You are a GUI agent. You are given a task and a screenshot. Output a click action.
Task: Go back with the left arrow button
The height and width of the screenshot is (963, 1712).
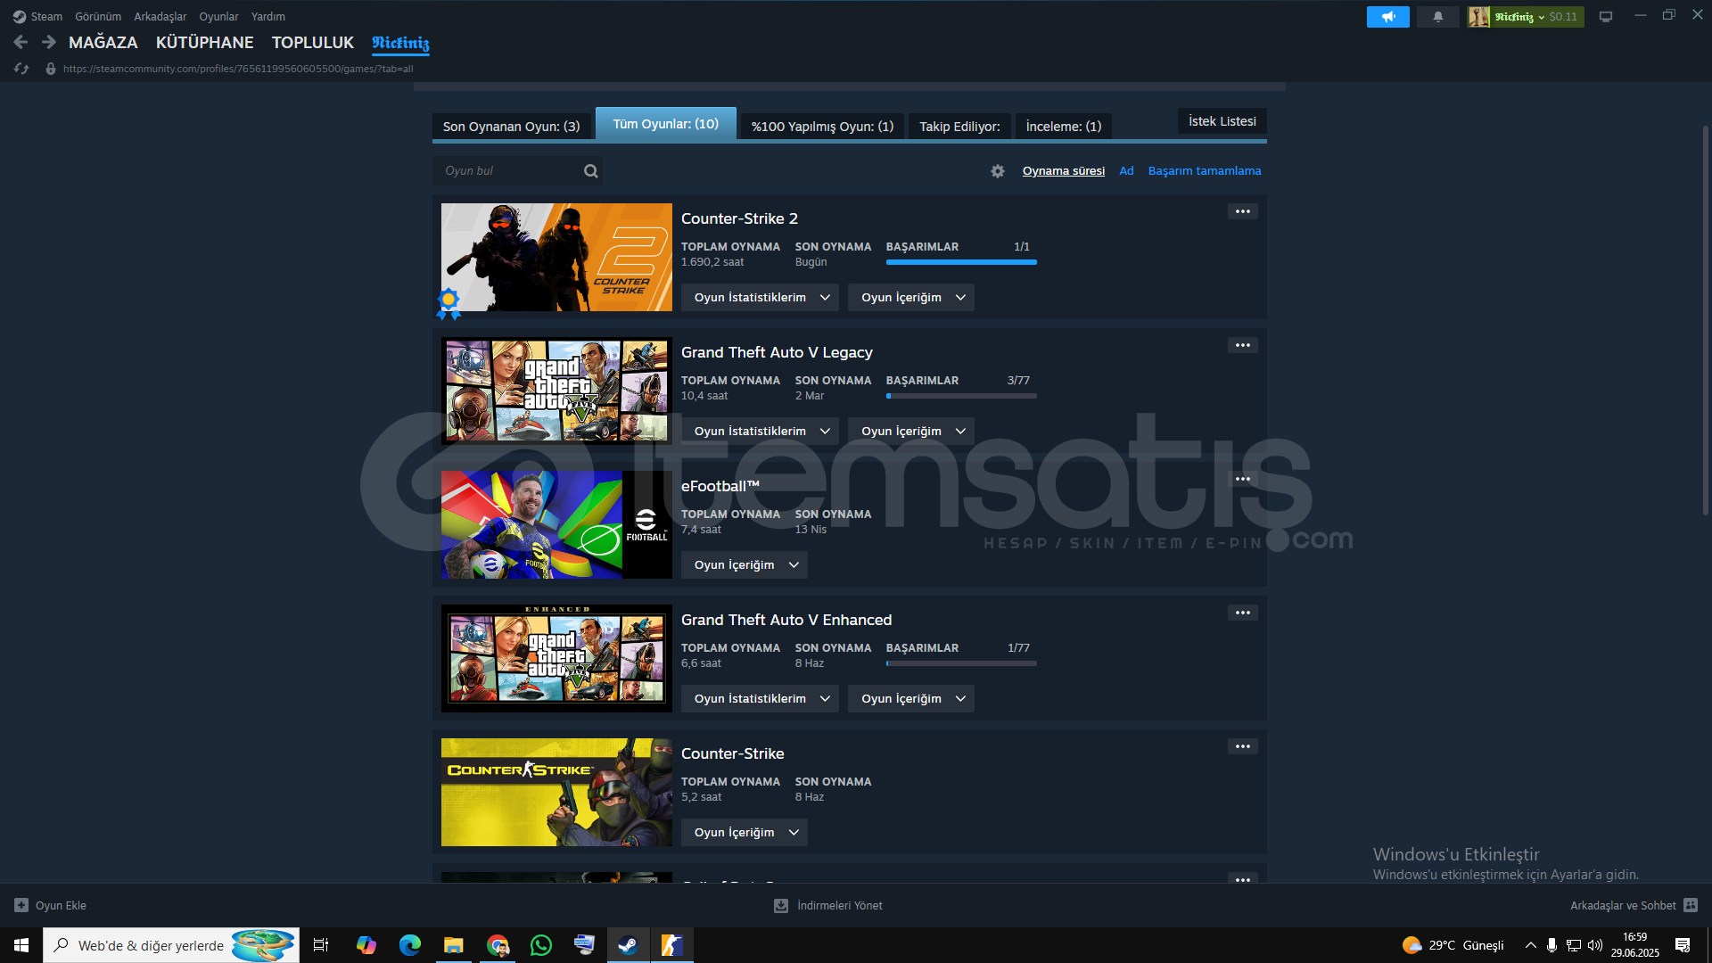(21, 42)
